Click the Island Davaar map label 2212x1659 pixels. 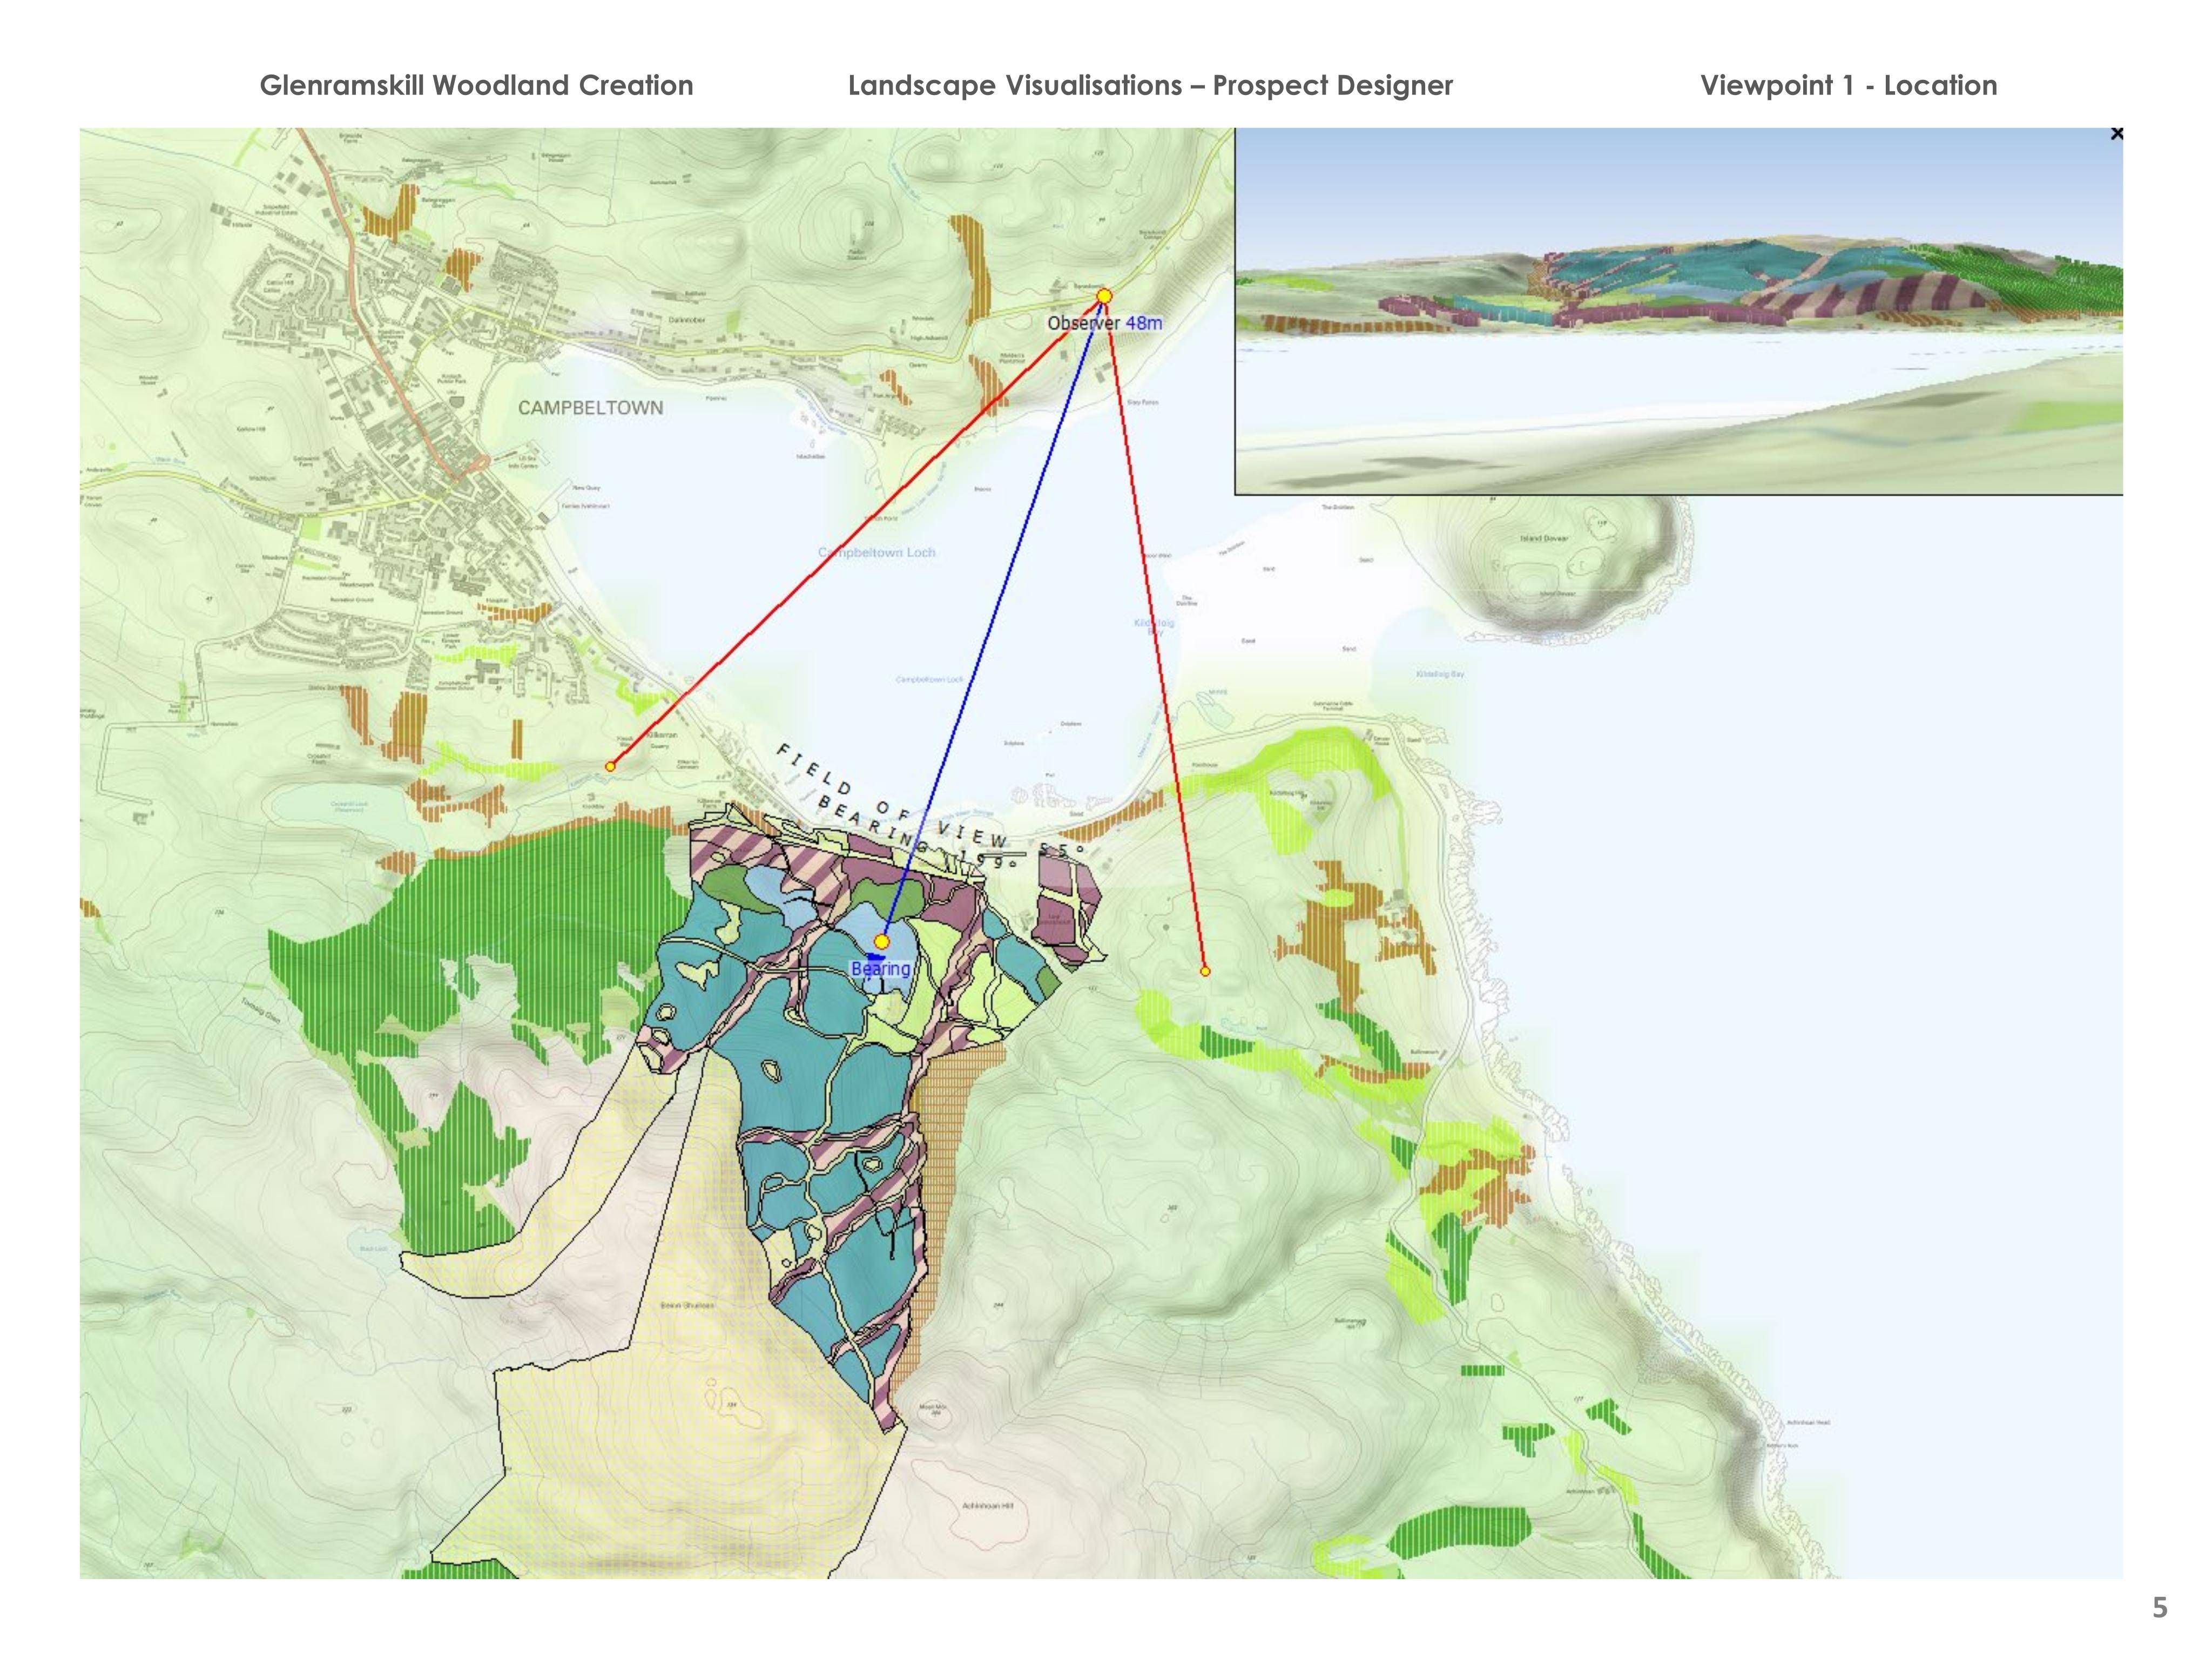[x=1545, y=538]
